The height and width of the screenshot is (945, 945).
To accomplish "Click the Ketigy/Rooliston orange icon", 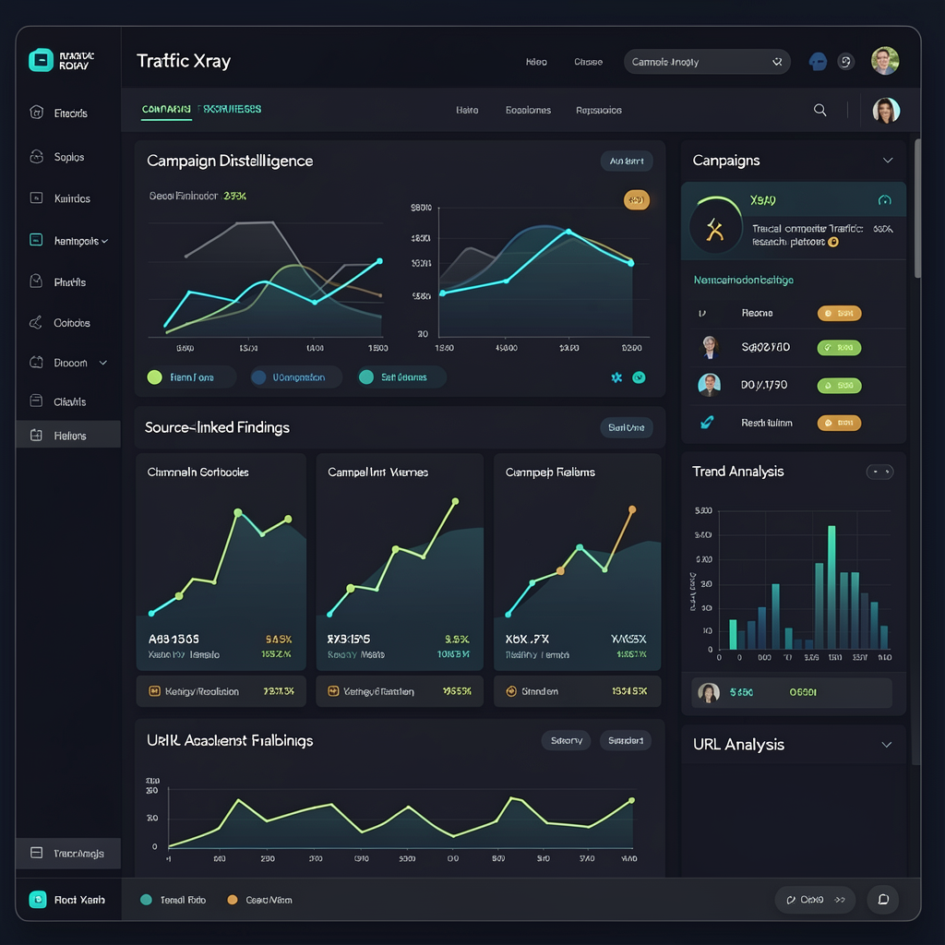I will pos(154,691).
